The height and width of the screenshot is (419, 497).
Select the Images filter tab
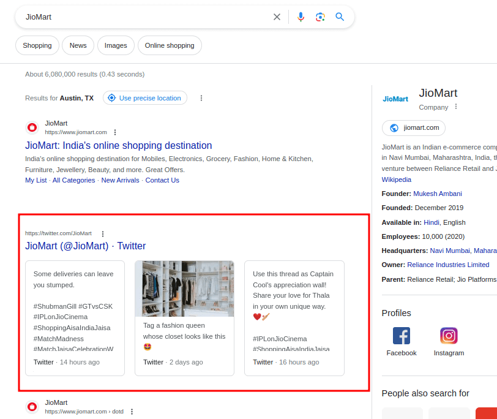point(116,45)
